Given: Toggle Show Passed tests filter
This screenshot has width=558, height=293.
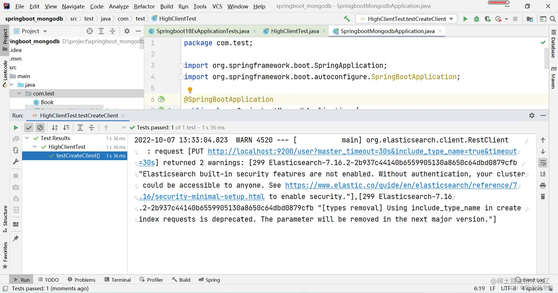Looking at the screenshot, I should click(x=29, y=128).
